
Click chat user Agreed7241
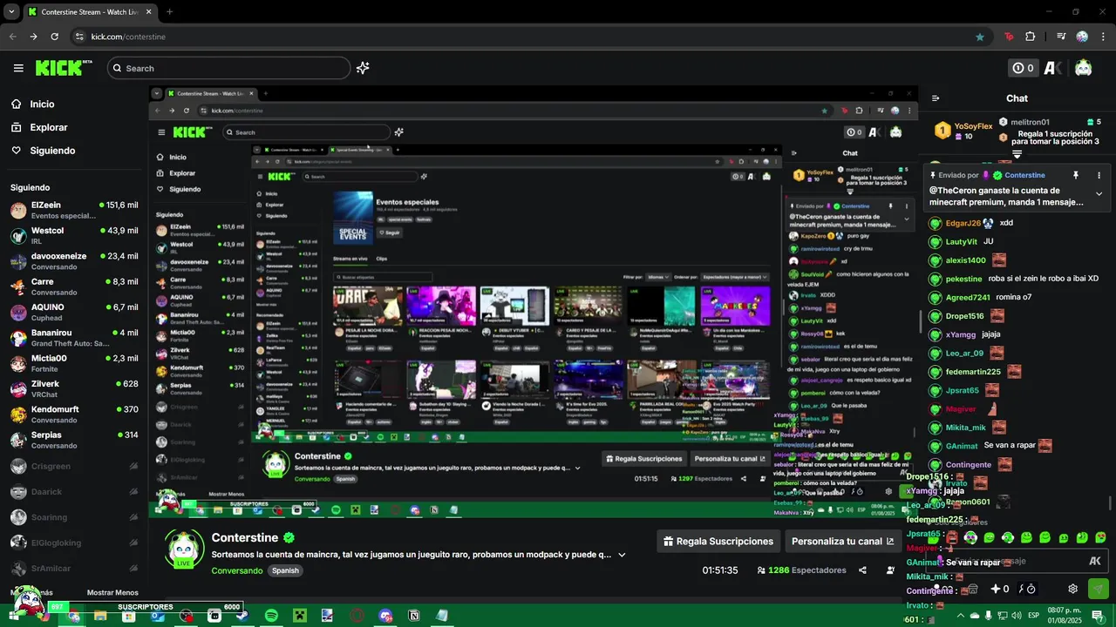pyautogui.click(x=968, y=297)
